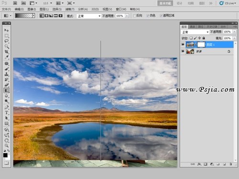Open the layer blend mode dropdown
239x179 pixels.
click(x=195, y=32)
